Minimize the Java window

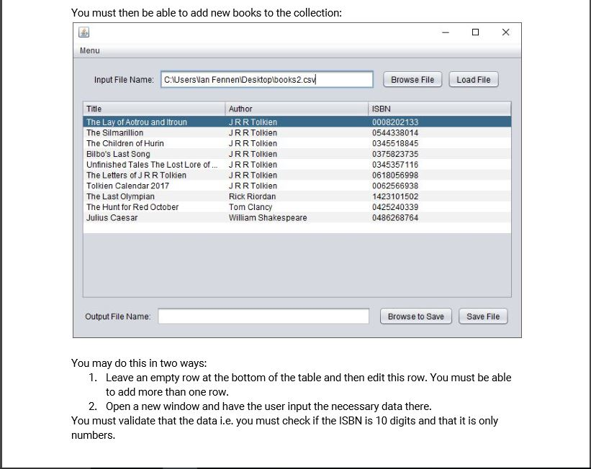[446, 32]
